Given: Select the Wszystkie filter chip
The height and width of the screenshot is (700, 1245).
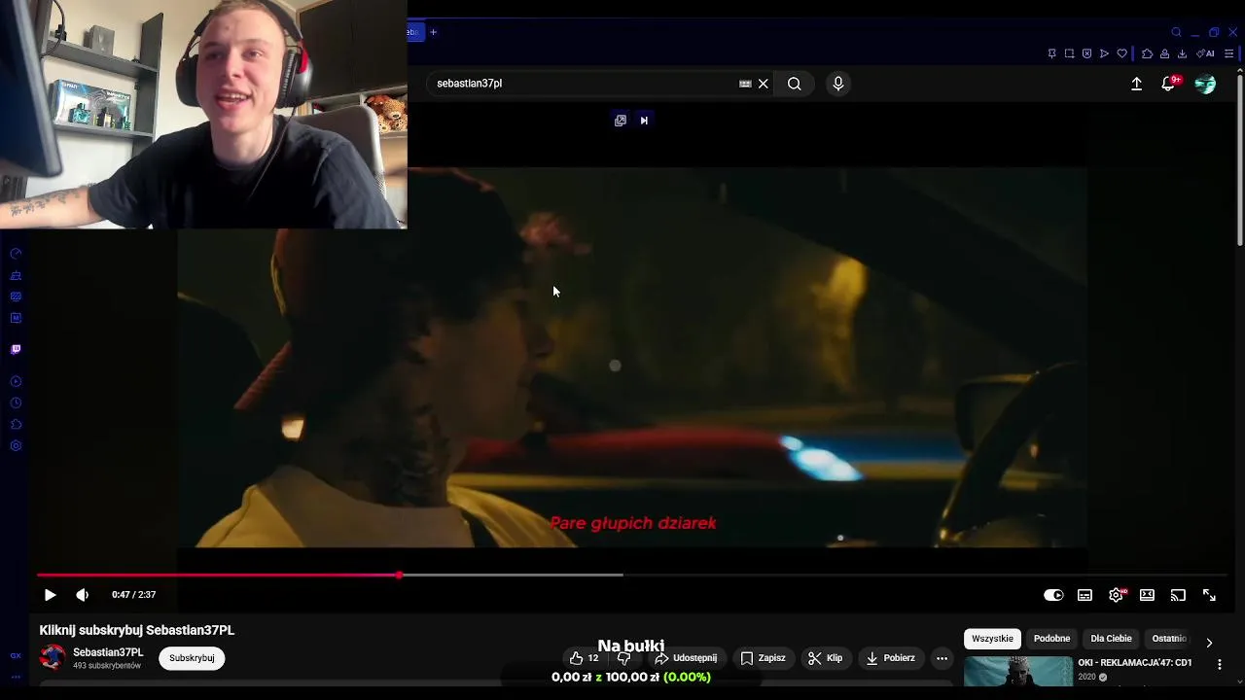Looking at the screenshot, I should [992, 639].
